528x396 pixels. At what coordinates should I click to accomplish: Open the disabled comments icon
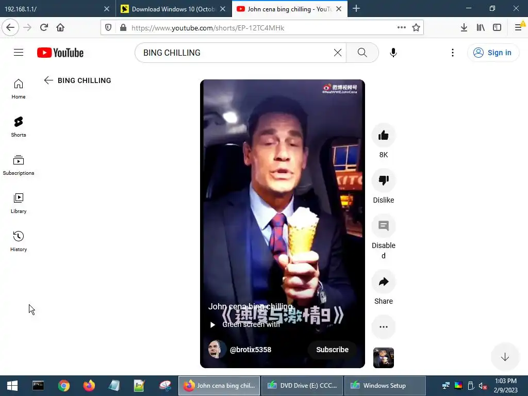384,226
